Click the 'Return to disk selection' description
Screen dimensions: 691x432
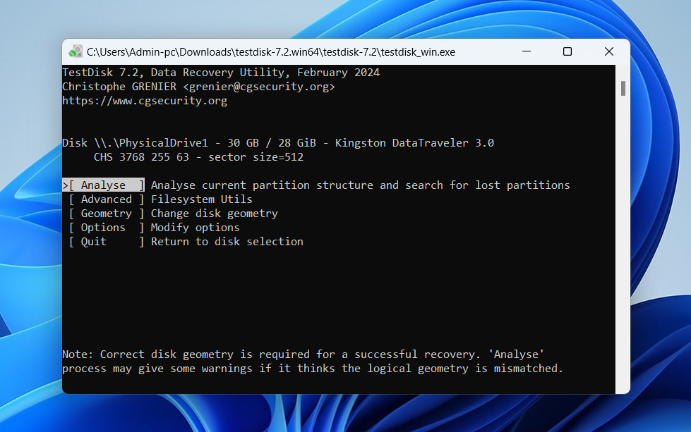click(x=227, y=242)
